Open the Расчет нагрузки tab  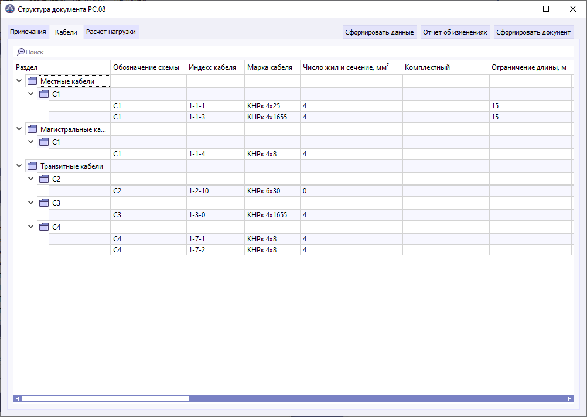click(x=110, y=32)
